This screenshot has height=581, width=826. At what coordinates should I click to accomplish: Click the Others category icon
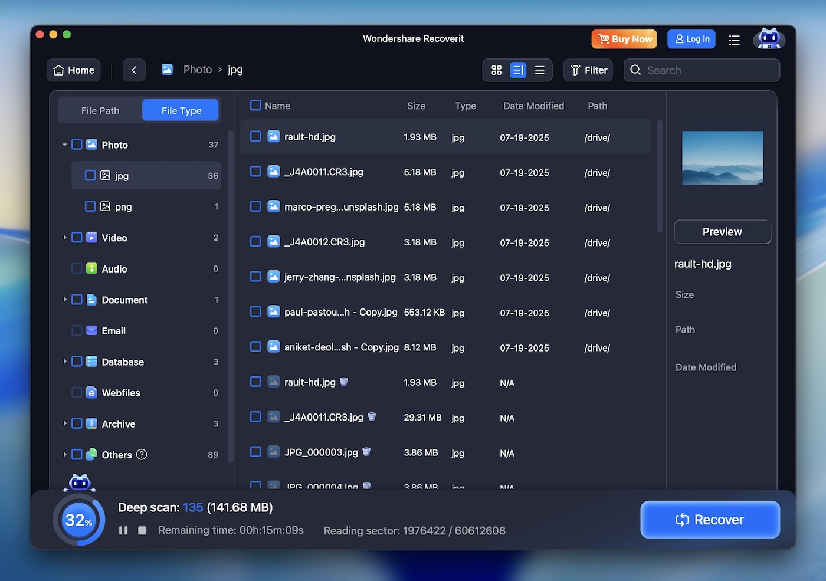tap(91, 454)
